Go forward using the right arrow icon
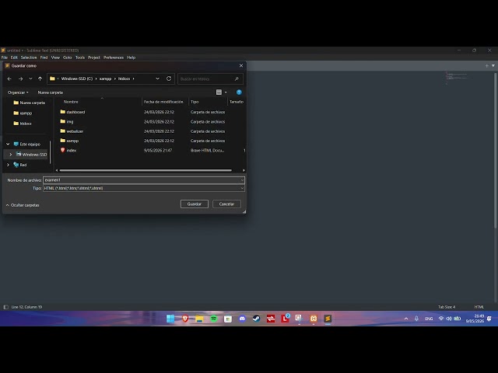498x373 pixels. [x=21, y=78]
